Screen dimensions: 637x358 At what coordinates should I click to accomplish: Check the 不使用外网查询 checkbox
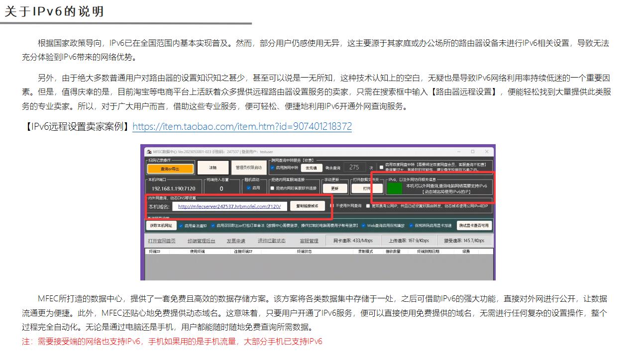point(332,206)
